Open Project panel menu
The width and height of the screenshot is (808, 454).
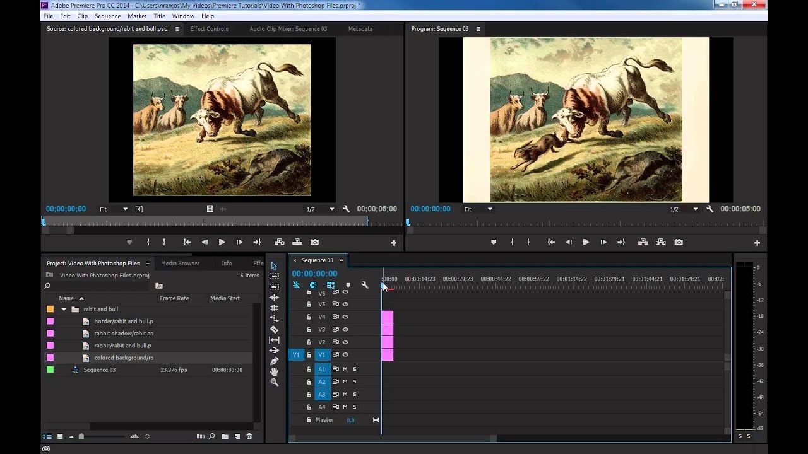(x=148, y=264)
